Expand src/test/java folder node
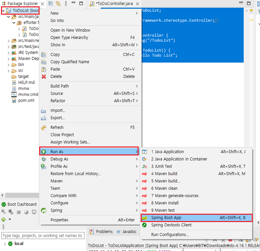The image size is (260, 251). pos(8,47)
